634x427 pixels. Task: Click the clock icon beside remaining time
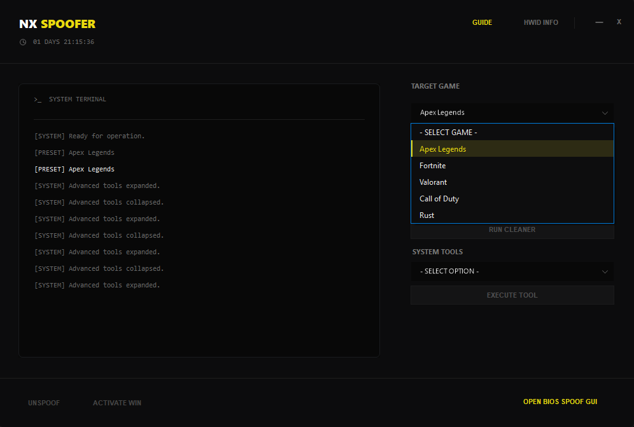click(23, 42)
